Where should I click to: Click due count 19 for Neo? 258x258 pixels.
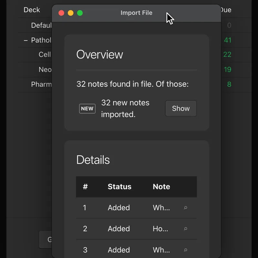228,69
